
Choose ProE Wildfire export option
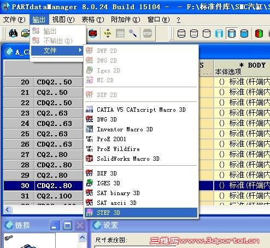point(141,149)
